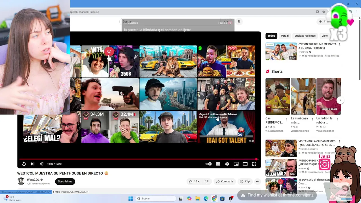Open Task View from the taskbar
The image size is (361, 203).
(x=180, y=198)
